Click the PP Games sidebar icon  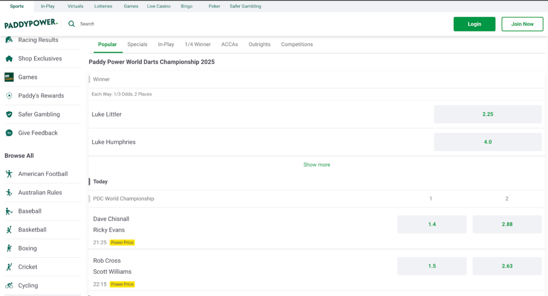[x=9, y=77]
